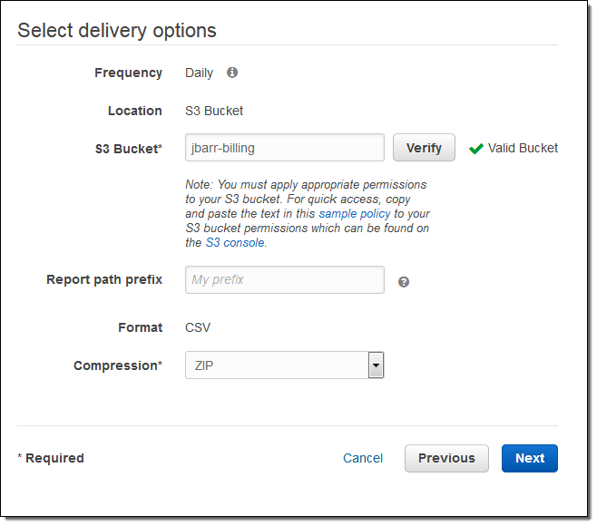Open the ZIP compression select box

click(284, 365)
